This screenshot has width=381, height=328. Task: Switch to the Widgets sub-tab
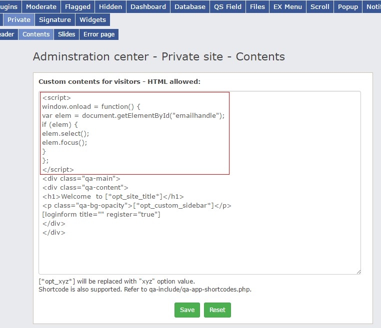[x=93, y=20]
